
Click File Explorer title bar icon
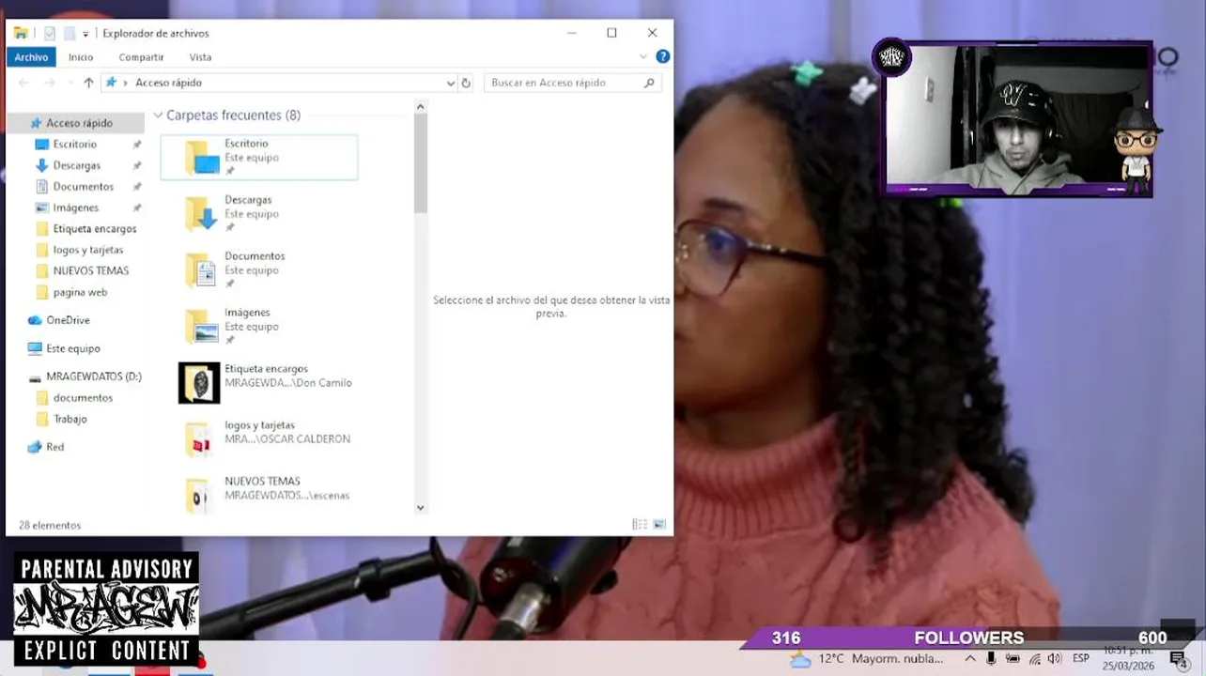coord(21,33)
